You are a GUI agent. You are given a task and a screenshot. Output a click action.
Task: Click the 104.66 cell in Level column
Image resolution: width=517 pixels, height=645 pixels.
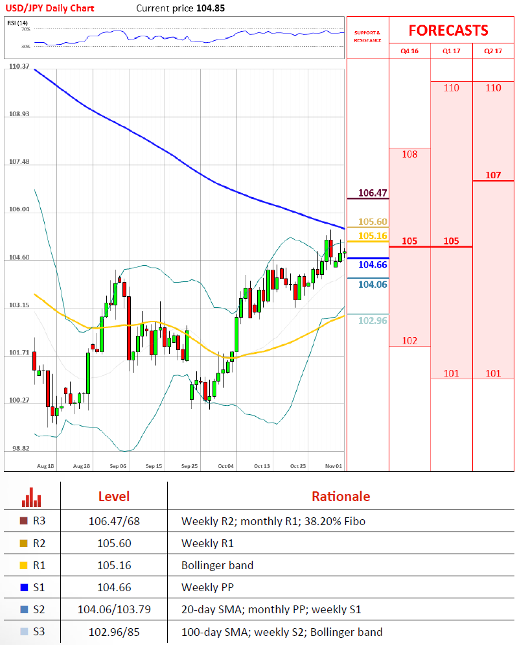114,587
